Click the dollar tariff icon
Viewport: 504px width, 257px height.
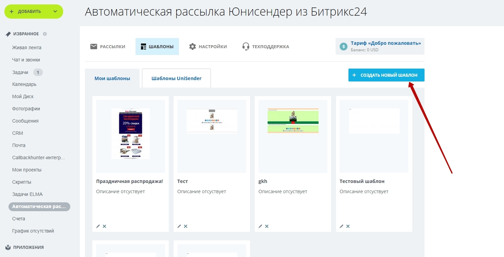(x=344, y=47)
